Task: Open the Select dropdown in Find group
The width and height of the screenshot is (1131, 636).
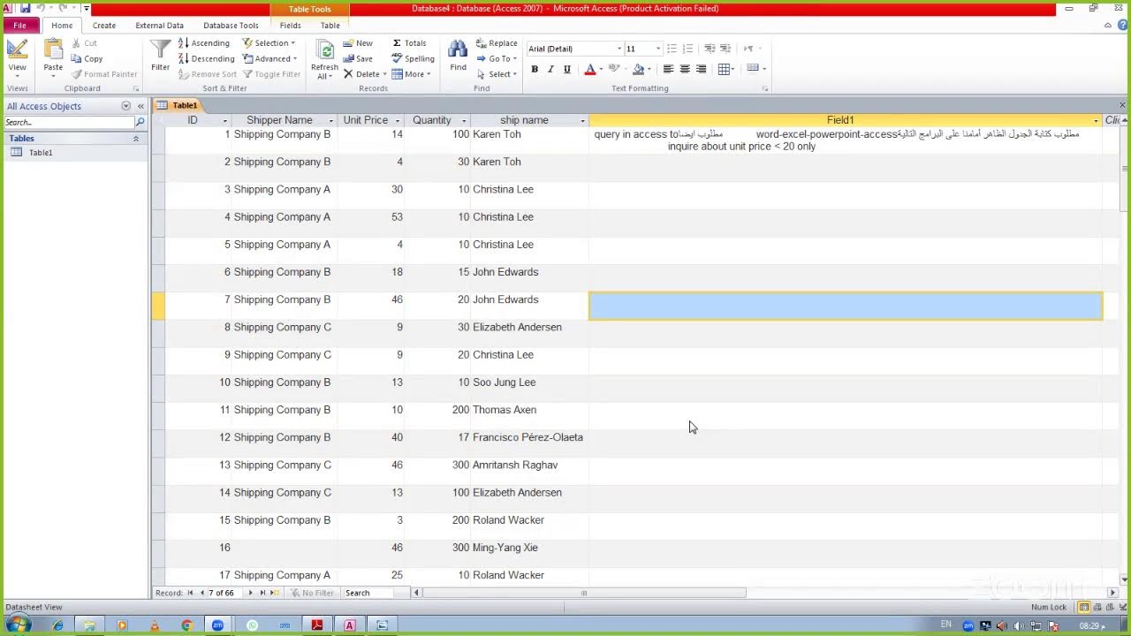Action: tap(496, 74)
